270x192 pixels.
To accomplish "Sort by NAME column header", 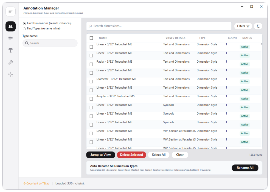I will click(103, 38).
